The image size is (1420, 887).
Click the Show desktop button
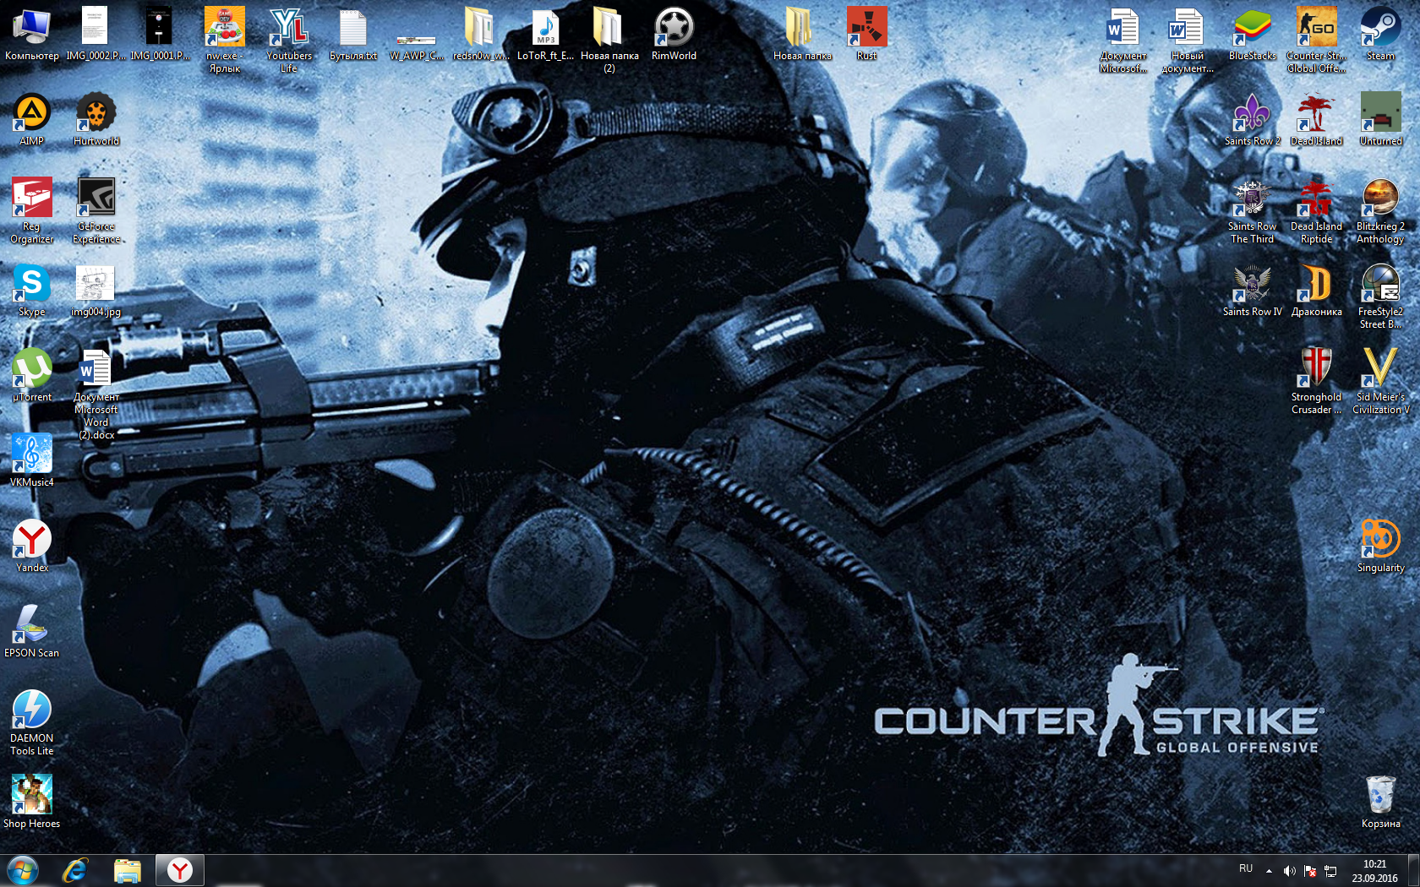click(x=1413, y=871)
